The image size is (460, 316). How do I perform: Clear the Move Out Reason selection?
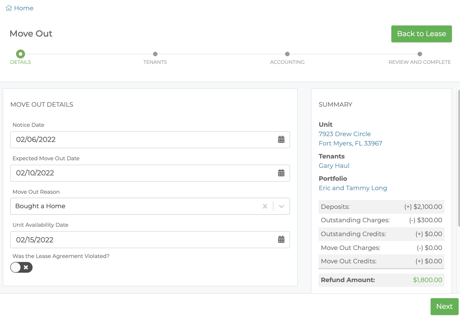pyautogui.click(x=265, y=206)
